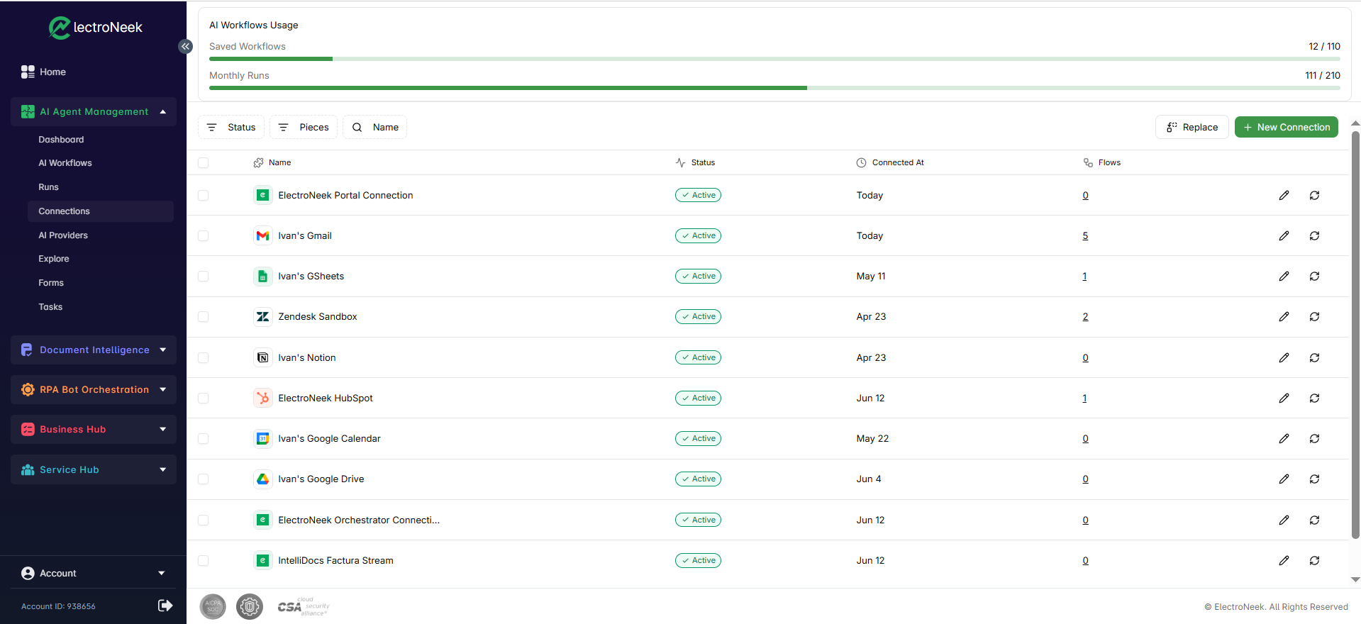
Task: Click the New Connection button
Action: pos(1287,127)
